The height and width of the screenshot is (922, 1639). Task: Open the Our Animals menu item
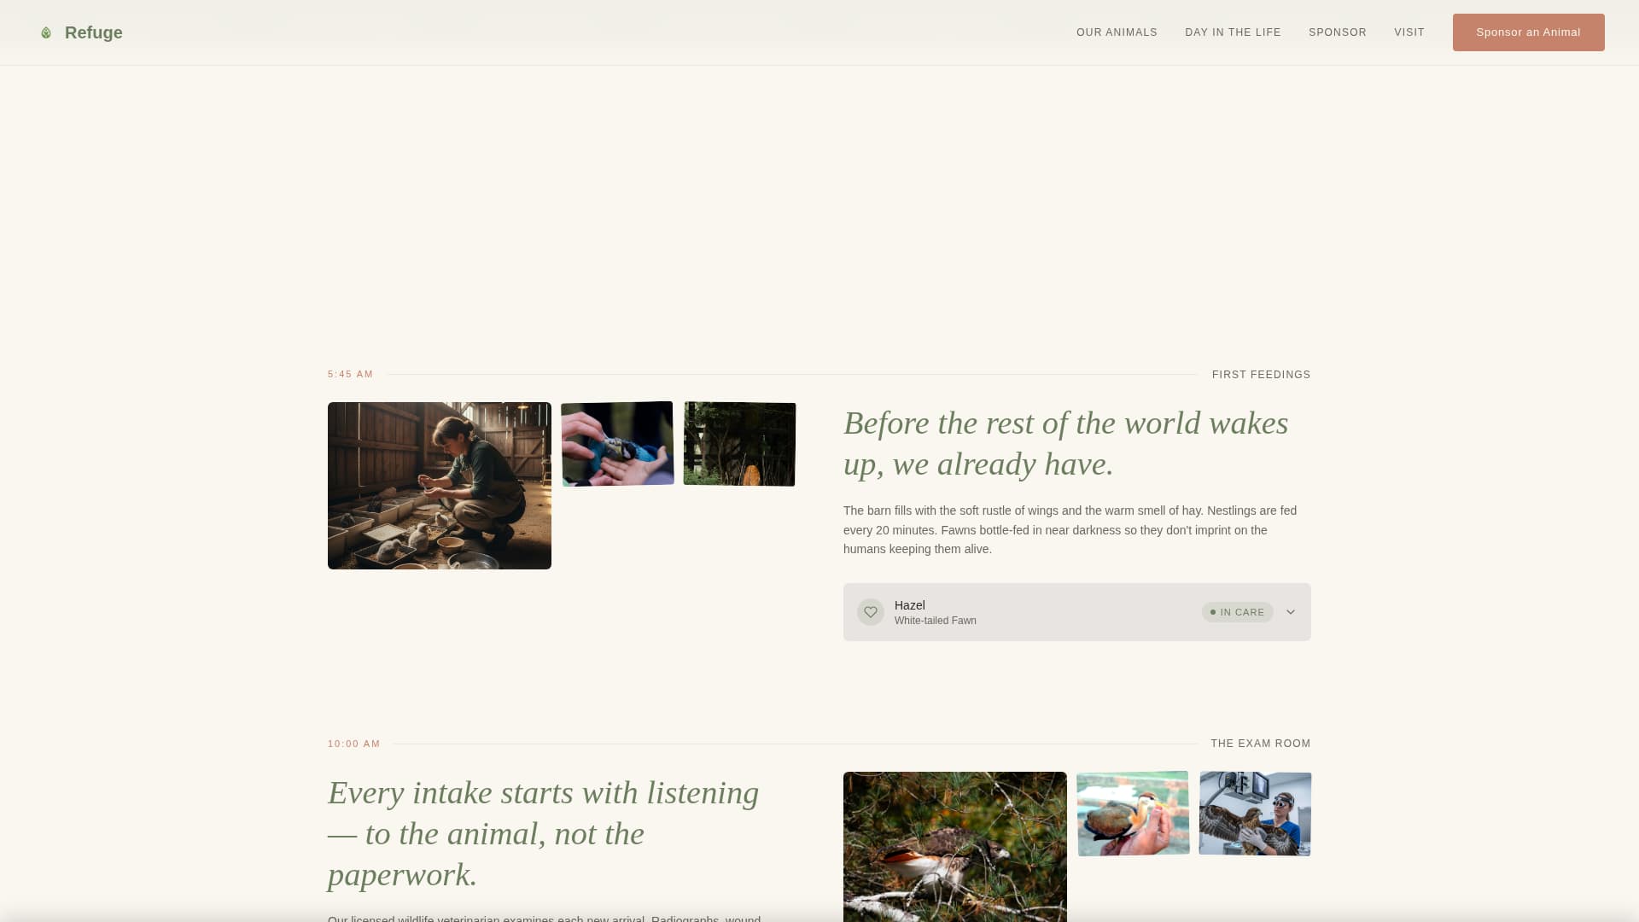pyautogui.click(x=1117, y=32)
